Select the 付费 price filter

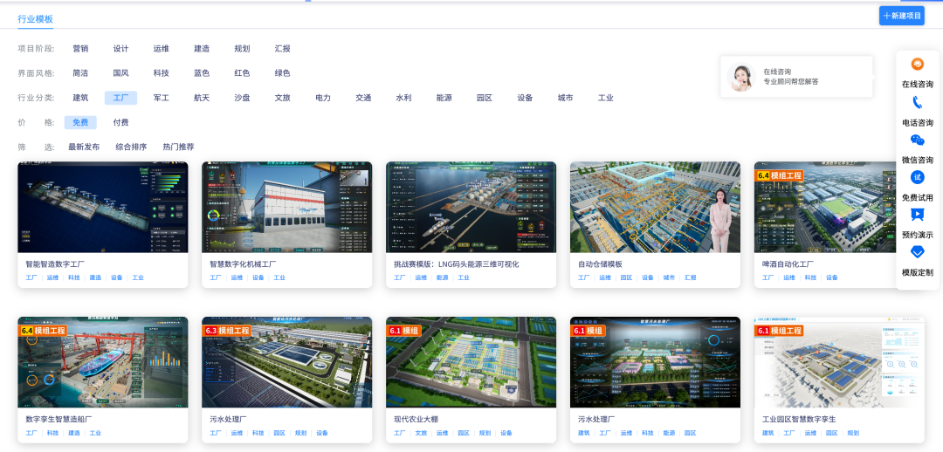coord(120,123)
